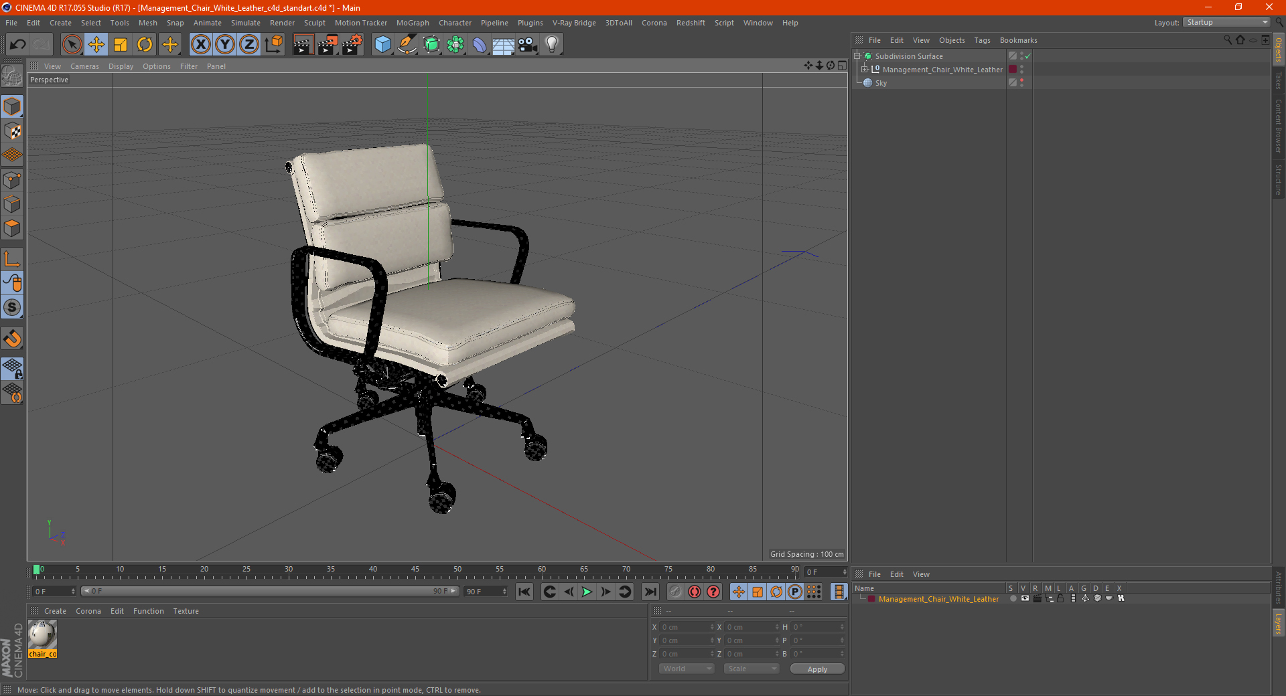Expand Management_Chair_White_Leather object node
1286x696 pixels.
pos(865,70)
